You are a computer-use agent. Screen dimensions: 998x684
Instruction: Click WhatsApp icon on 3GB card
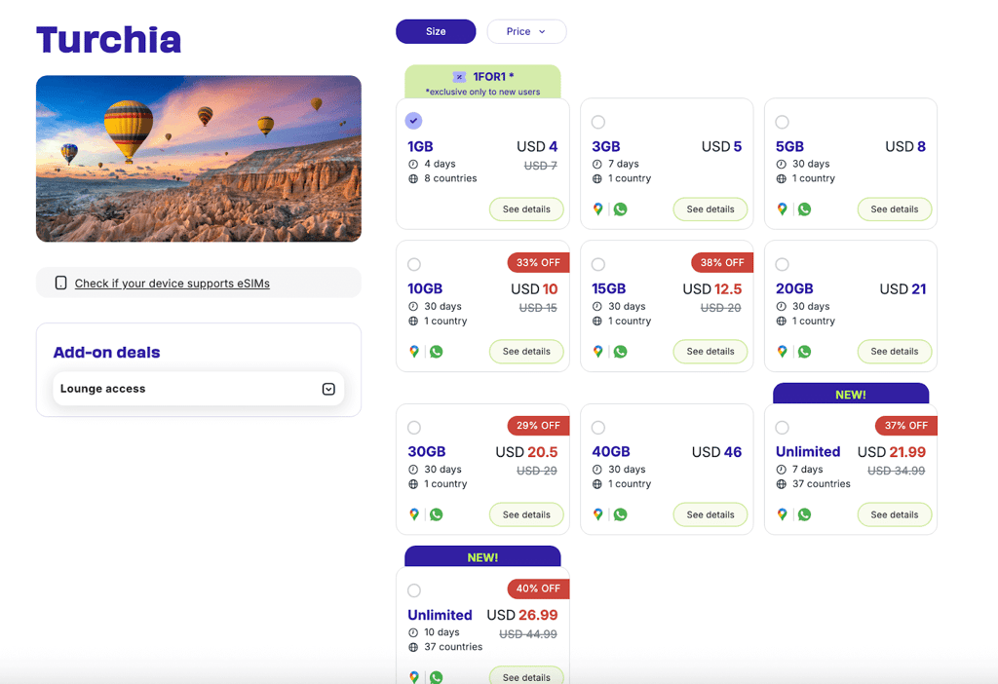(x=620, y=209)
